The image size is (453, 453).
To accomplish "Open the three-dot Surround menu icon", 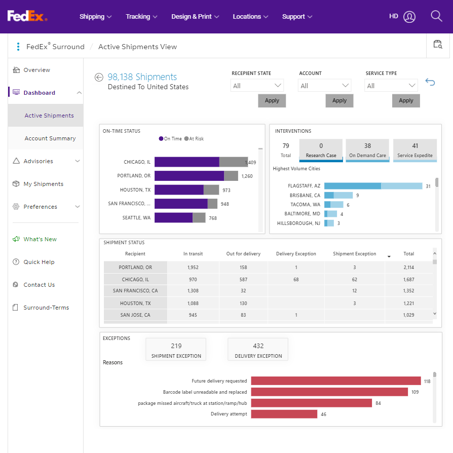I will pyautogui.click(x=18, y=47).
